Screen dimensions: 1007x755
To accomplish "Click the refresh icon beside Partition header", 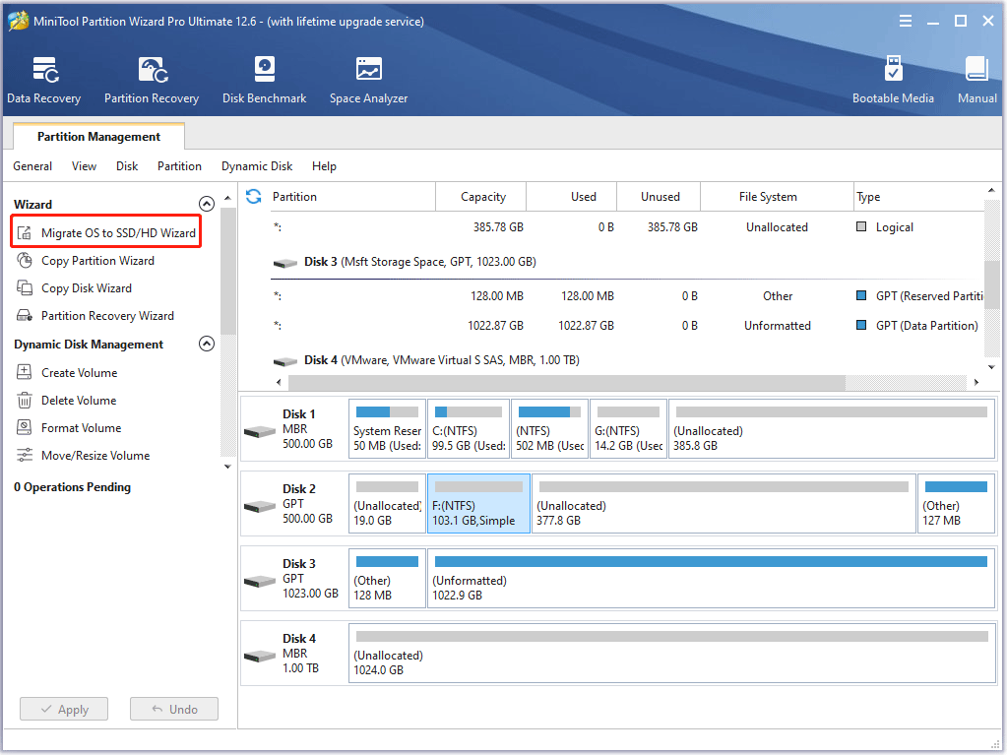I will click(x=254, y=197).
